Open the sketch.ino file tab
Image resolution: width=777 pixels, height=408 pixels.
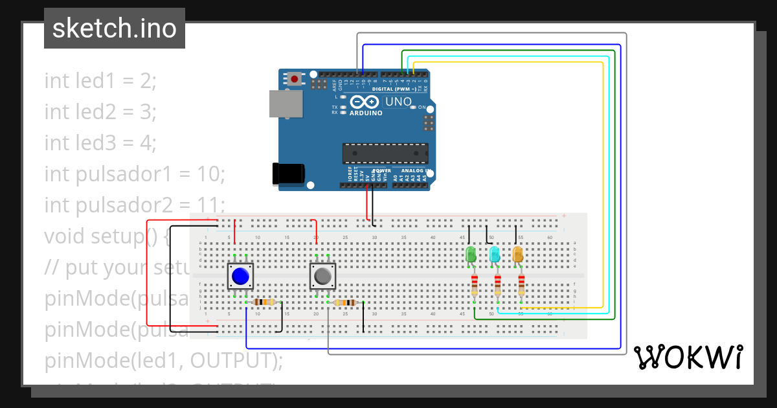point(114,28)
